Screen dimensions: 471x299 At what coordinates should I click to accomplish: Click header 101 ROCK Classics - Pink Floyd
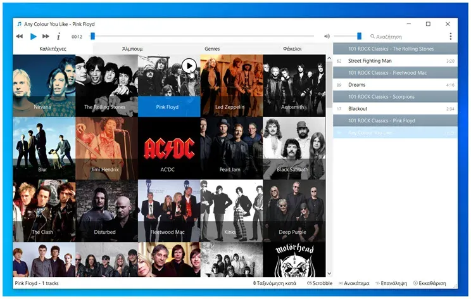pyautogui.click(x=395, y=120)
